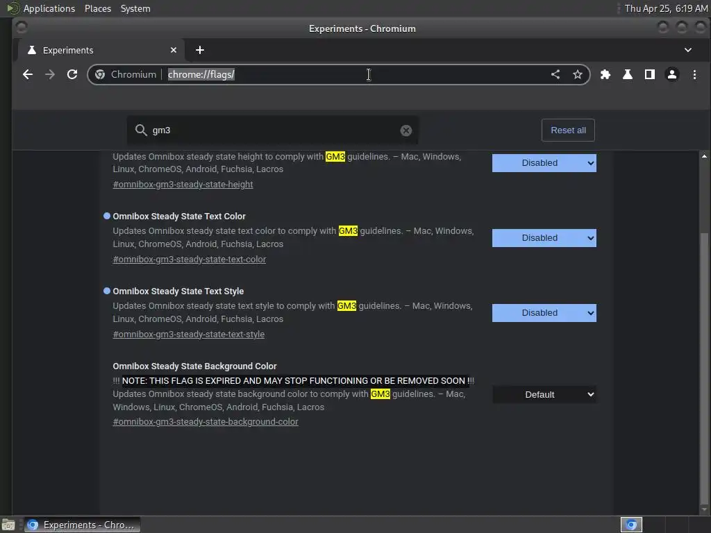The image size is (711, 533).
Task: Open the Applications menu
Action: (x=49, y=8)
